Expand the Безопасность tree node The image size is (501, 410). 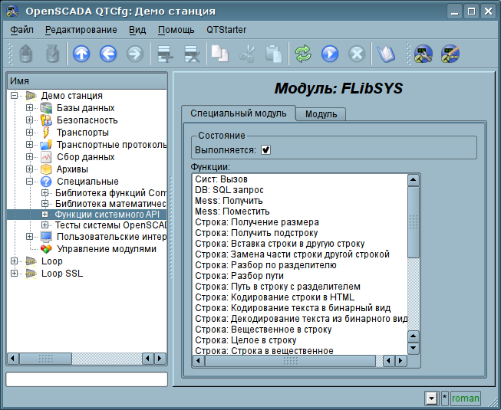coord(29,120)
